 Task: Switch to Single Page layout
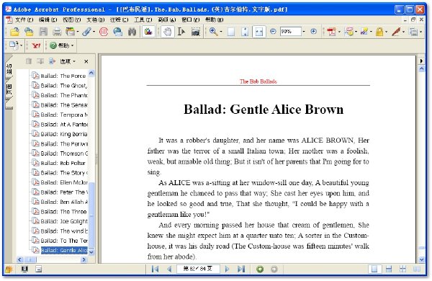374,269
